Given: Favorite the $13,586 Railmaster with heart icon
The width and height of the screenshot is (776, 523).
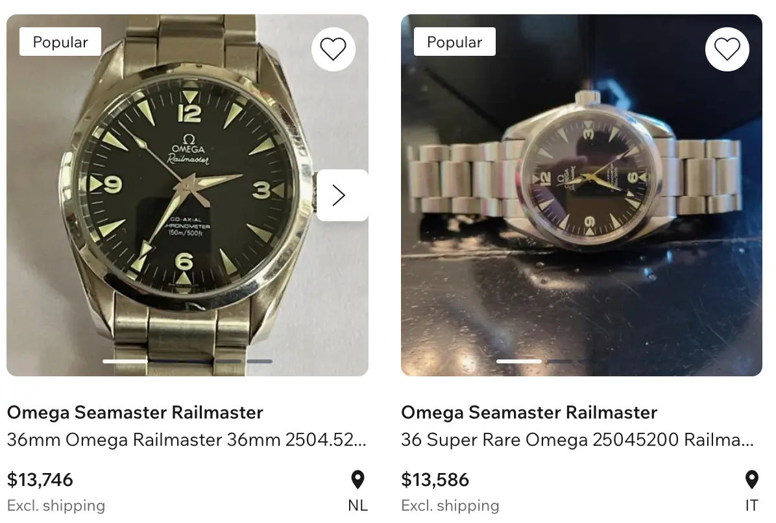Looking at the screenshot, I should [x=727, y=49].
